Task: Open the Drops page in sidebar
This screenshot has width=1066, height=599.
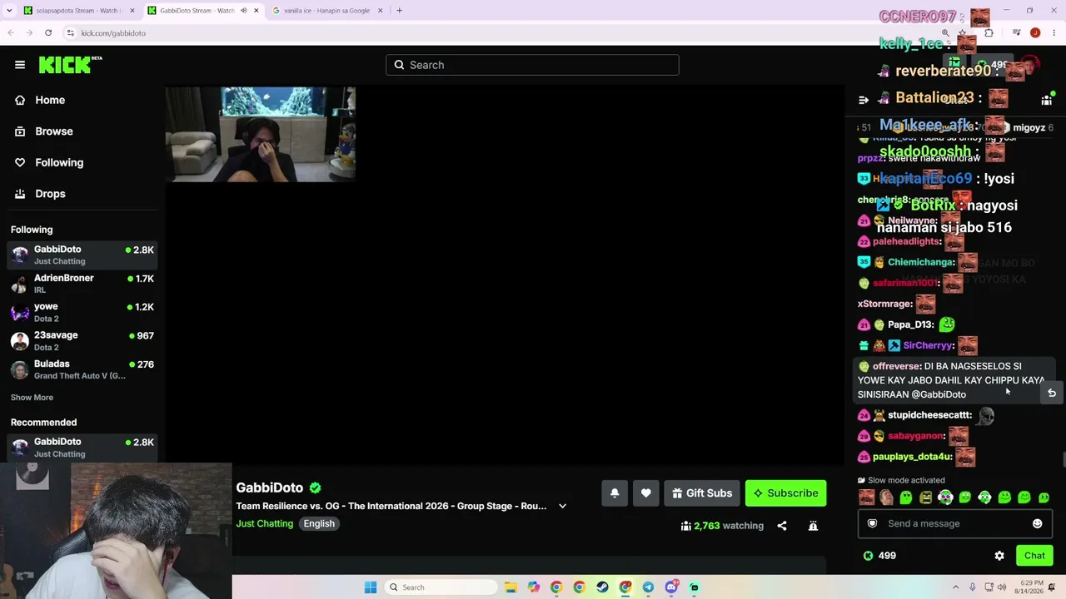Action: (50, 194)
